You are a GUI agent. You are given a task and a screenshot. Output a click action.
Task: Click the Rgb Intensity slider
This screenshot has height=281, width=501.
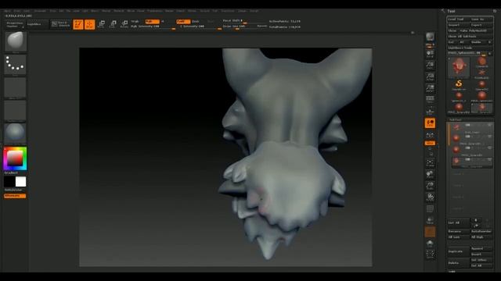[x=153, y=27]
